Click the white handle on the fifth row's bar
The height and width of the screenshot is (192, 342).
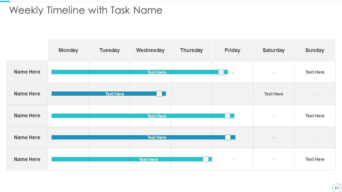click(x=205, y=159)
